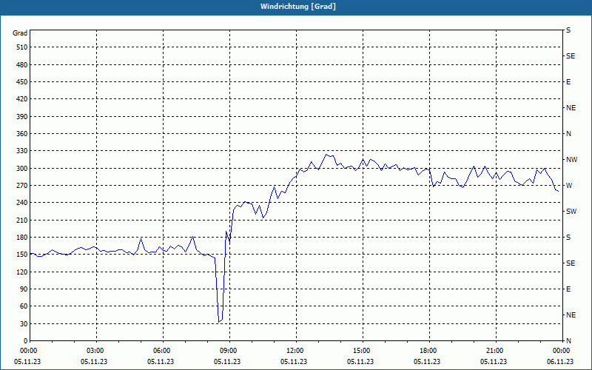Select the '06:00' time label
Screen dimensions: 592x370
coord(162,351)
